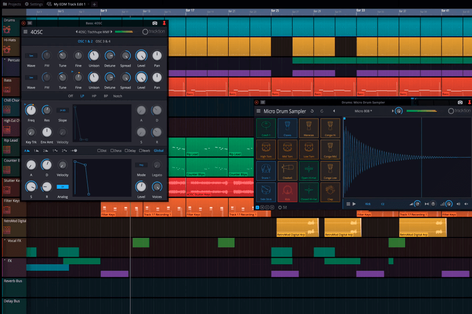Select the Closed Hi-Hat pad
The height and width of the screenshot is (314, 472).
[x=309, y=192]
